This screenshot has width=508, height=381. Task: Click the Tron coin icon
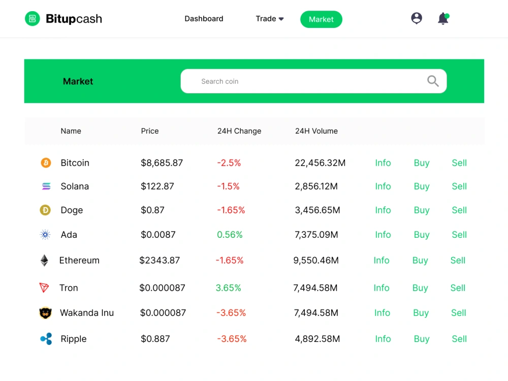44,288
